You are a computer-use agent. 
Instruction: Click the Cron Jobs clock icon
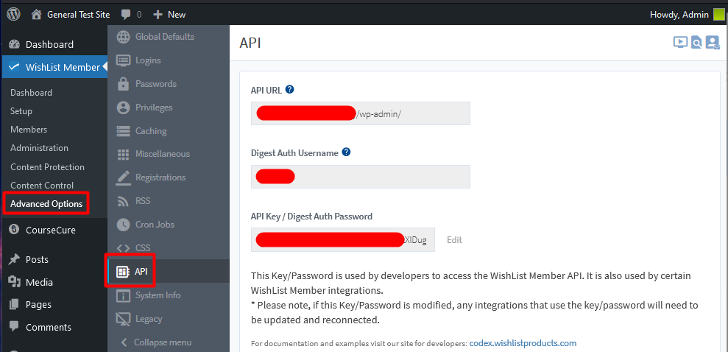pos(123,225)
